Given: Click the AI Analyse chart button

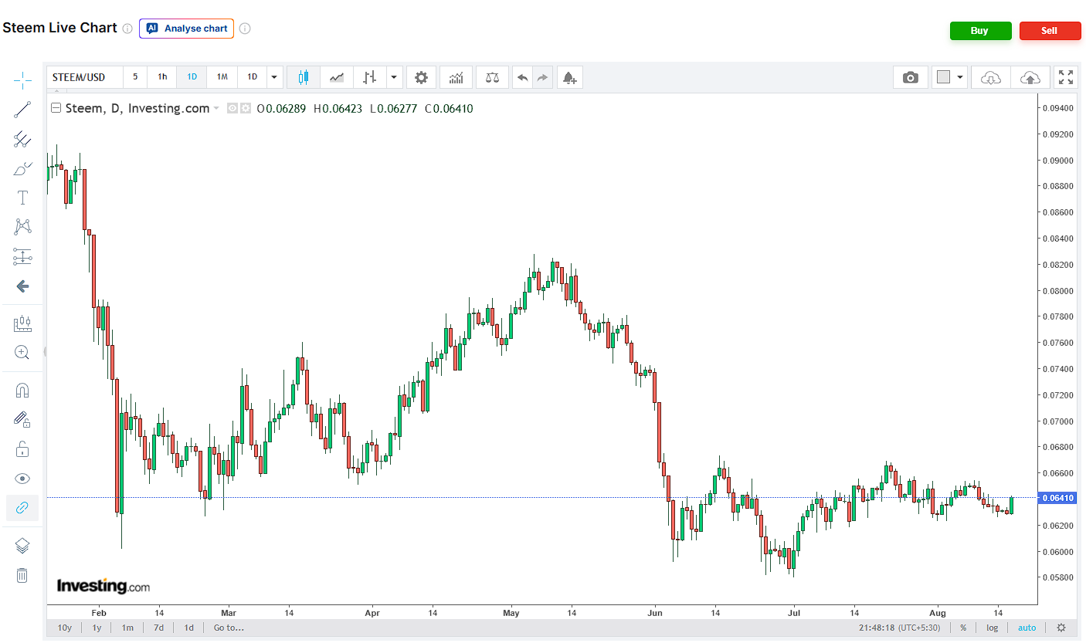Looking at the screenshot, I should (x=186, y=29).
